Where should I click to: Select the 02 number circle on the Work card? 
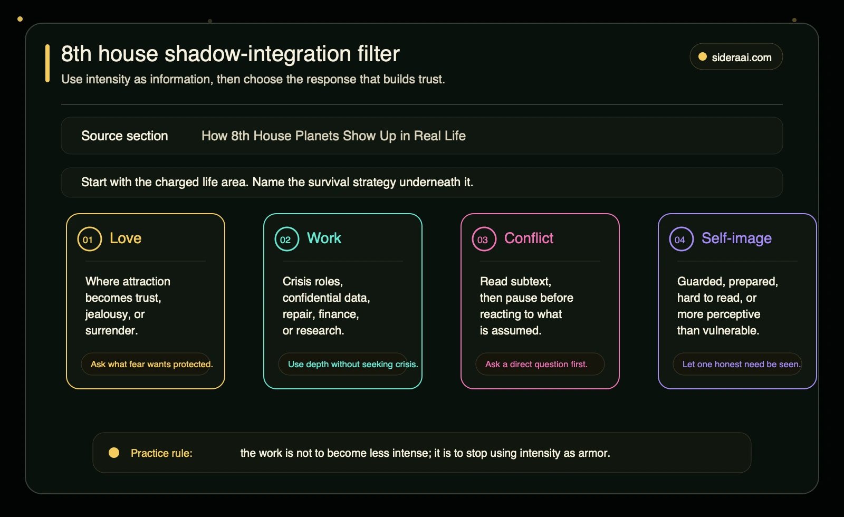tap(286, 239)
